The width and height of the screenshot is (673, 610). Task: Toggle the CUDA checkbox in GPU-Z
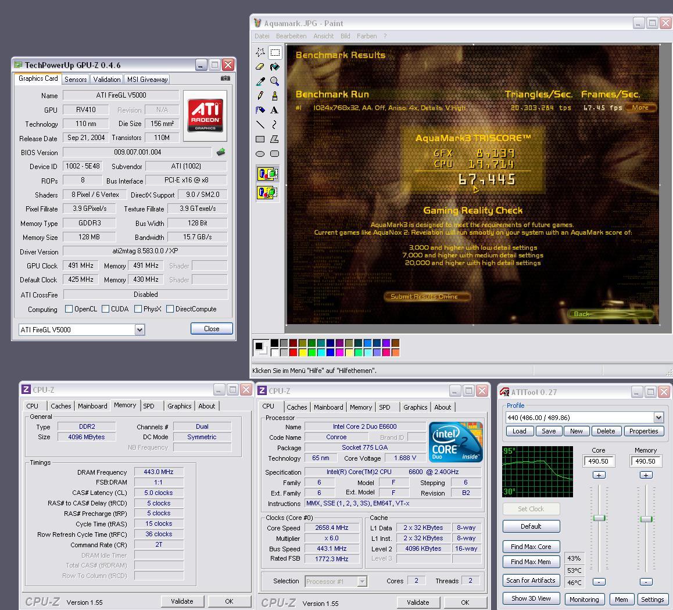[105, 309]
